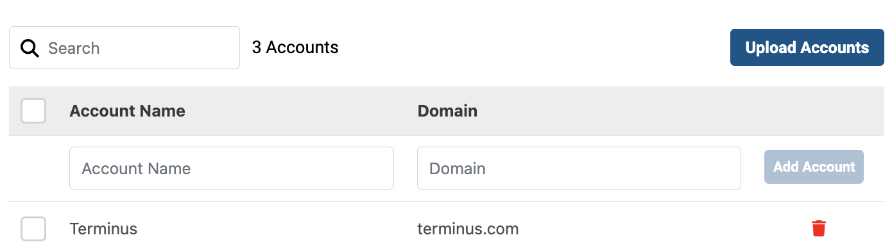
Task: Click the Add Account button
Action: 814,167
